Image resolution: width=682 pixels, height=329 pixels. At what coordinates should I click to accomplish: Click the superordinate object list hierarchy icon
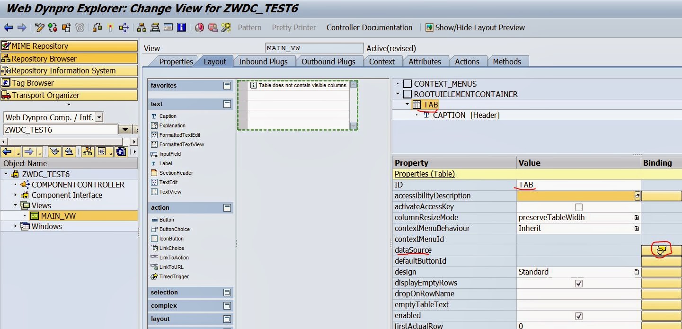(88, 151)
